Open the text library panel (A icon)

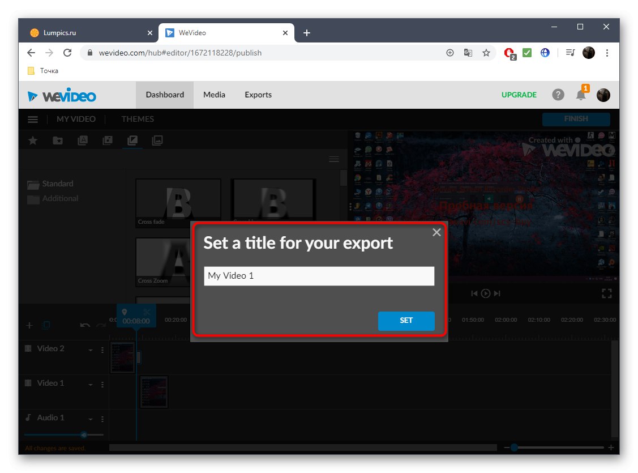82,140
